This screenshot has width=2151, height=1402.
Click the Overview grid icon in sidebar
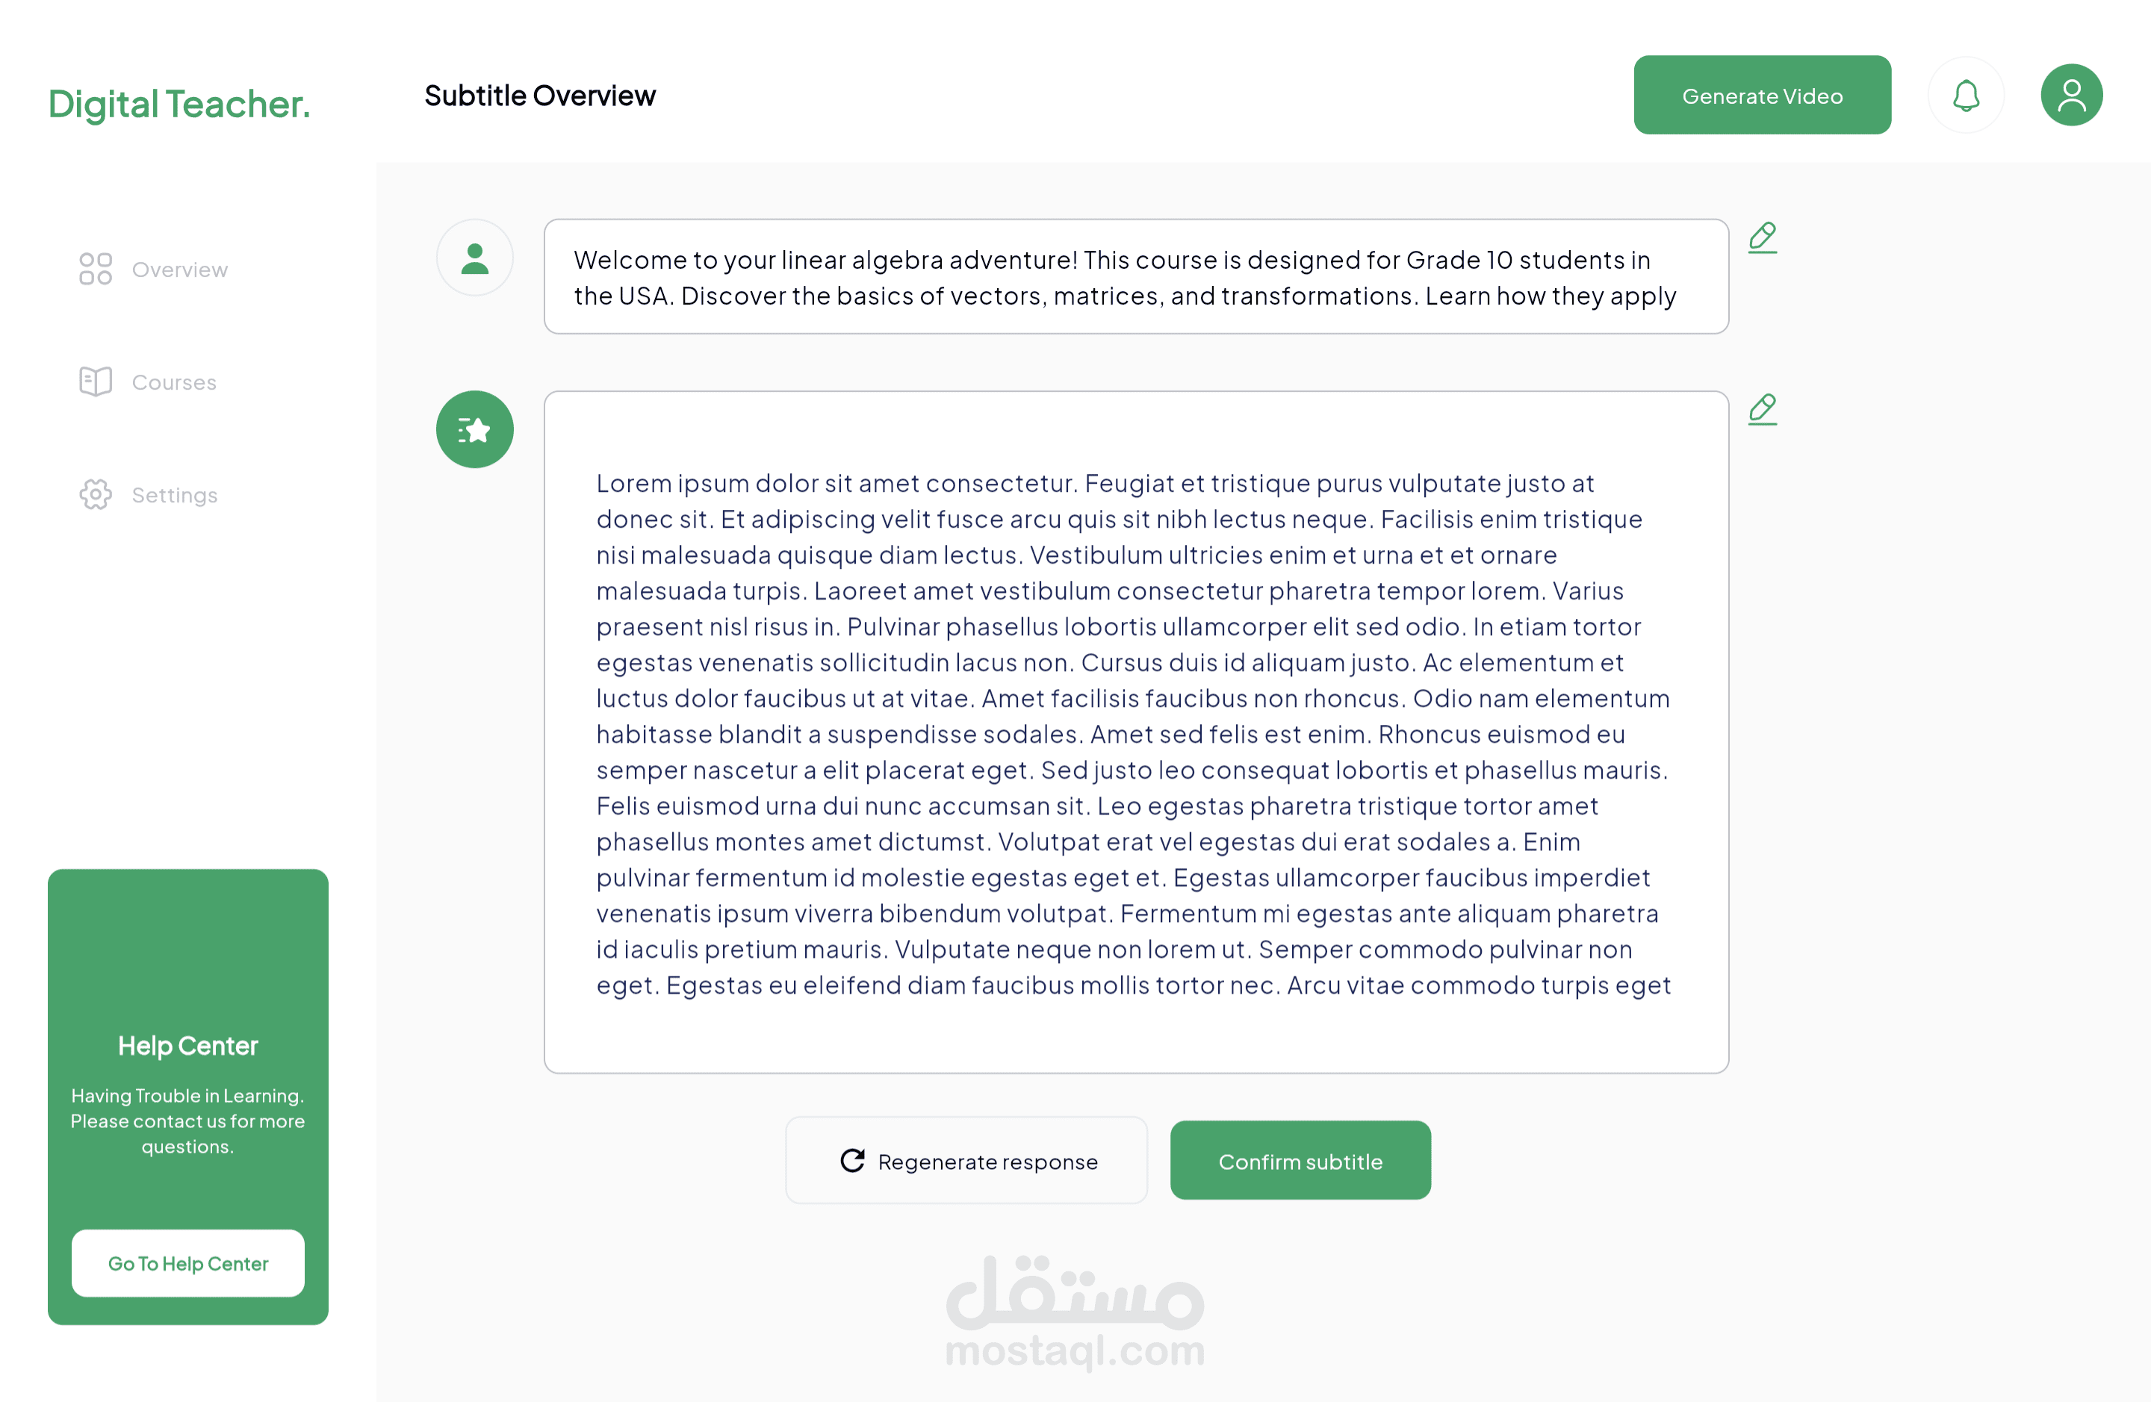95,270
